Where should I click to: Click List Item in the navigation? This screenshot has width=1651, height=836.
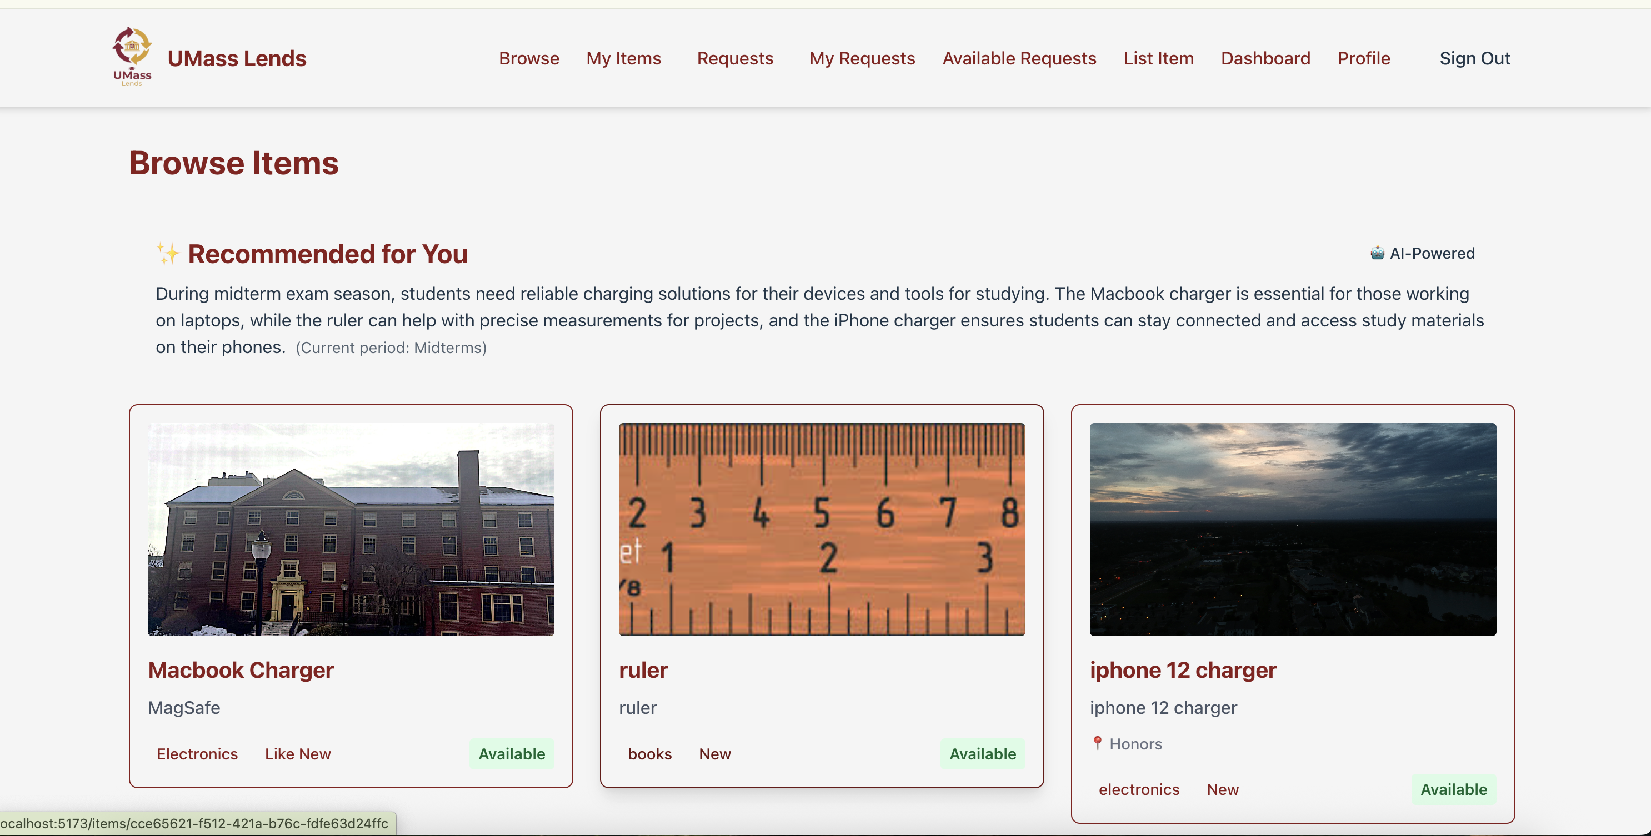1158,58
